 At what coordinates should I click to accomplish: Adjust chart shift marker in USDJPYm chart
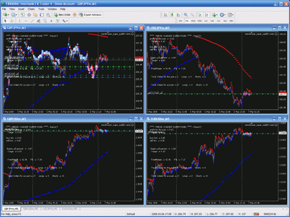251,32
